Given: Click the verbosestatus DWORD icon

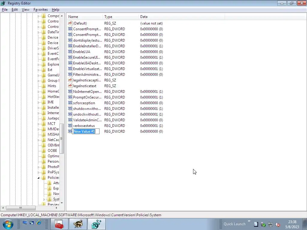Looking at the screenshot, I should 70,125.
